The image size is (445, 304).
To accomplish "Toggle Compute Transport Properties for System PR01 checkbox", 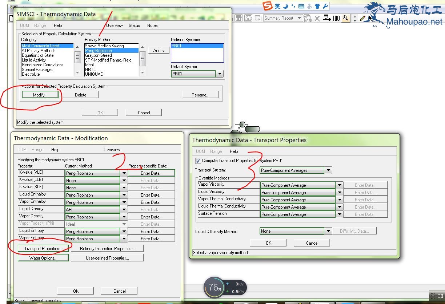I will tap(198, 161).
